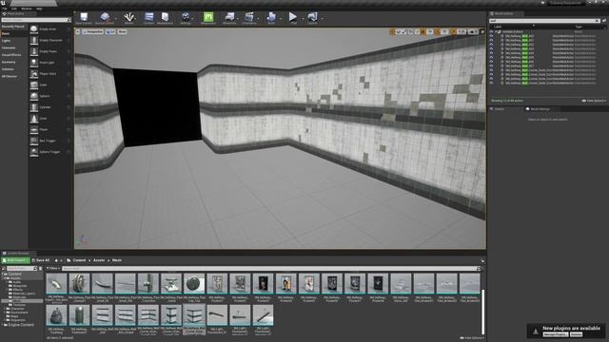Viewport: 609px width, 342px height.
Task: Open the Window menu
Action: coord(27,9)
